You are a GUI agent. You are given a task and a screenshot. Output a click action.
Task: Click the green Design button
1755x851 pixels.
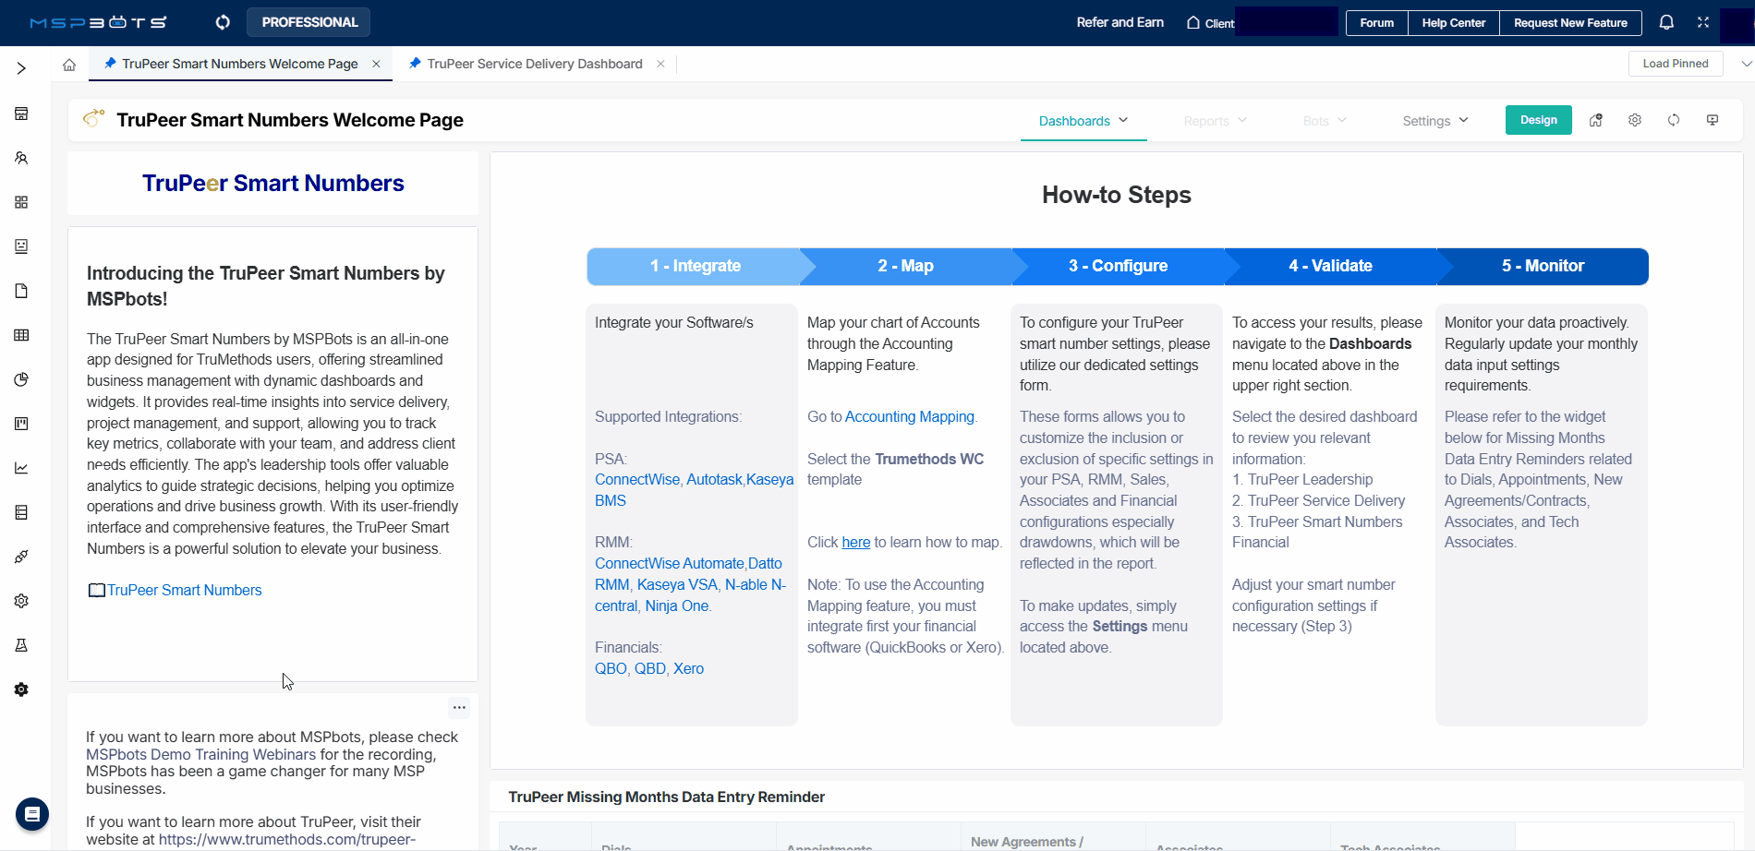1538,120
